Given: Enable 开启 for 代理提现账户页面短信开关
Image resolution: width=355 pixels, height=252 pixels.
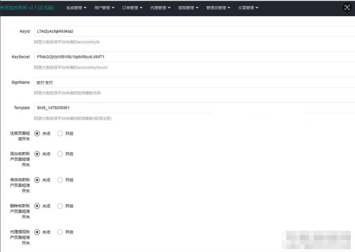Looking at the screenshot, I should [60, 232].
